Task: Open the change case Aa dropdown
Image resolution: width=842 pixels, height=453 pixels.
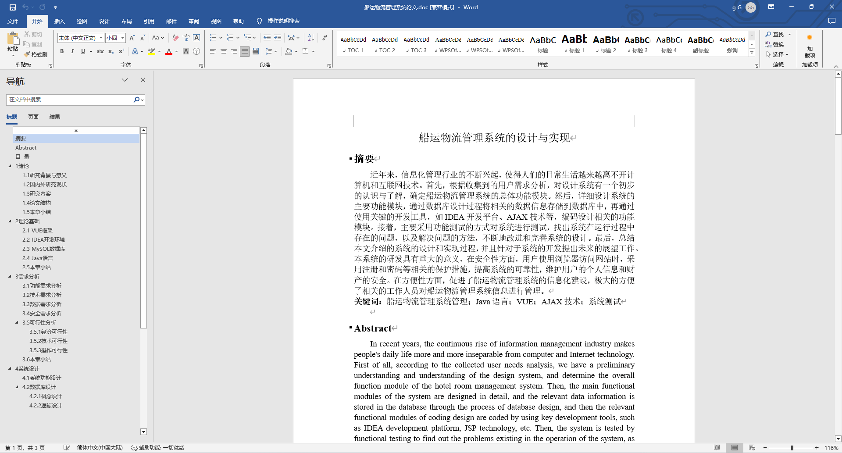Action: point(158,38)
